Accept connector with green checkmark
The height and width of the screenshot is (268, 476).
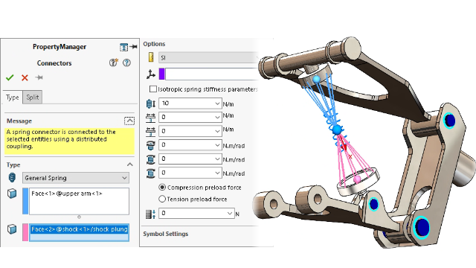pos(10,77)
